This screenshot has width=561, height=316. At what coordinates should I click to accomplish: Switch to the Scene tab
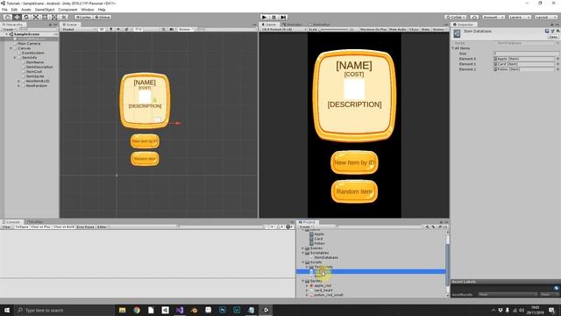70,25
